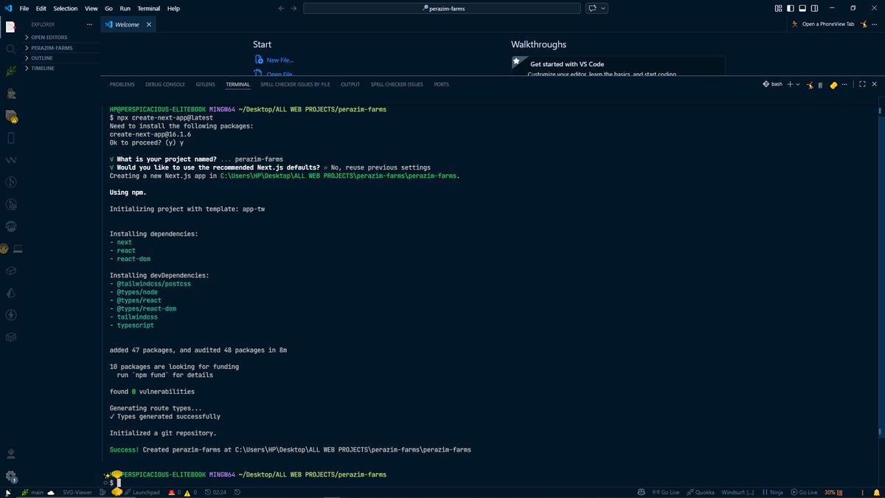The image size is (885, 498).
Task: Click the Lightning bolt icon in activity bar
Action: 10,315
